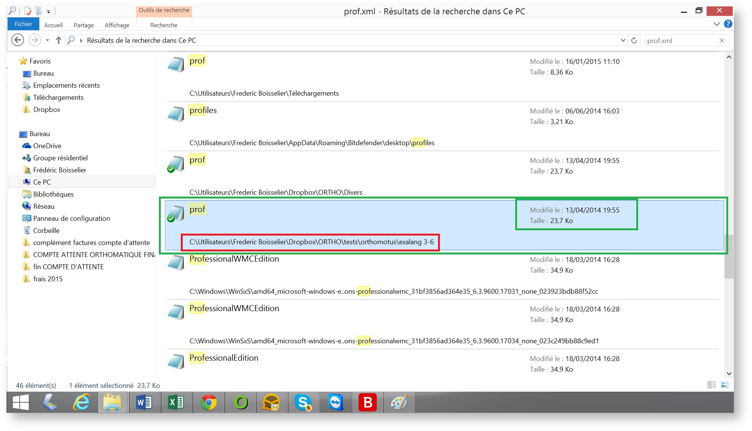Viewport: 752px width, 431px height.
Task: Open Google Chrome from the taskbar
Action: pyautogui.click(x=208, y=402)
